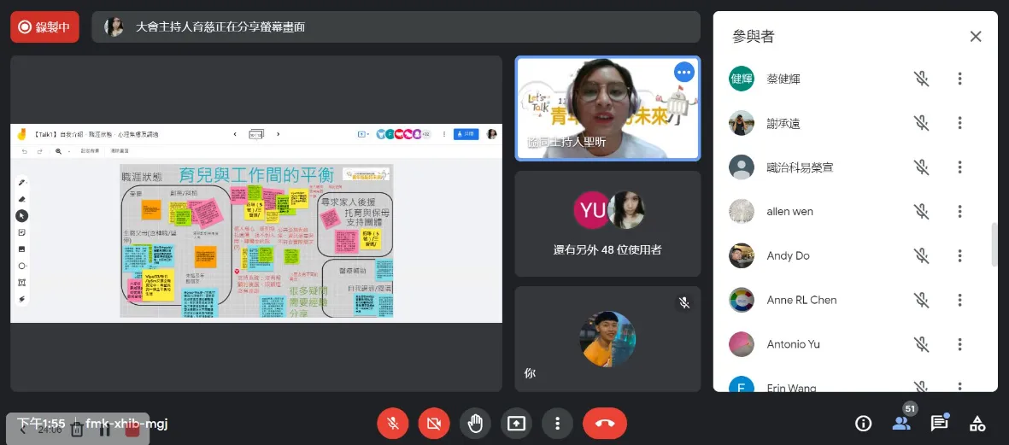Raise hand in the meeting
The image size is (1009, 445).
pos(475,423)
